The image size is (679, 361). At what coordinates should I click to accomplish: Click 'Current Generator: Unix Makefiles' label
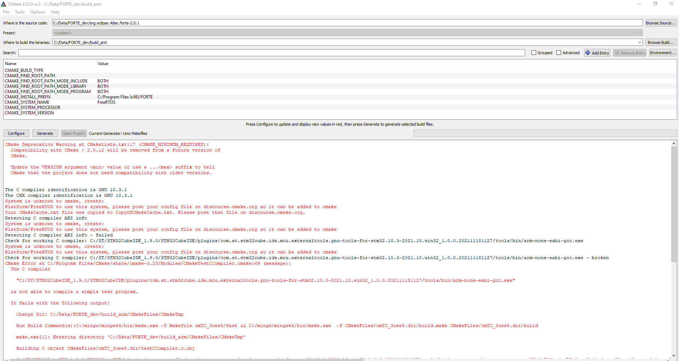click(x=118, y=133)
